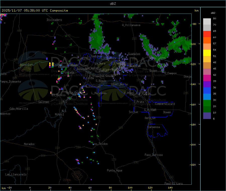Click the Aero_GA place label

point(150,118)
